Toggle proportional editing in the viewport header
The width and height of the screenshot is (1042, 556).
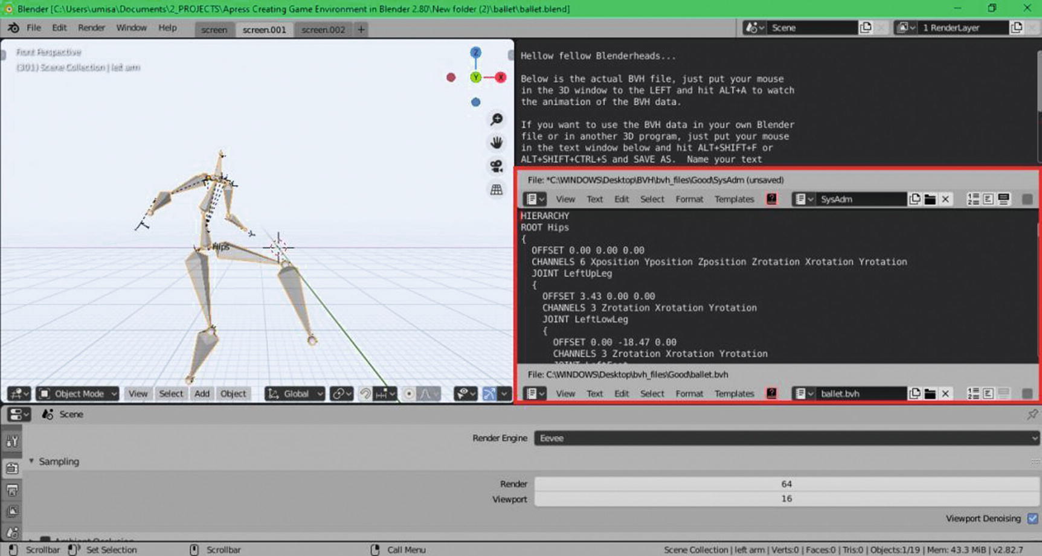pyautogui.click(x=409, y=394)
